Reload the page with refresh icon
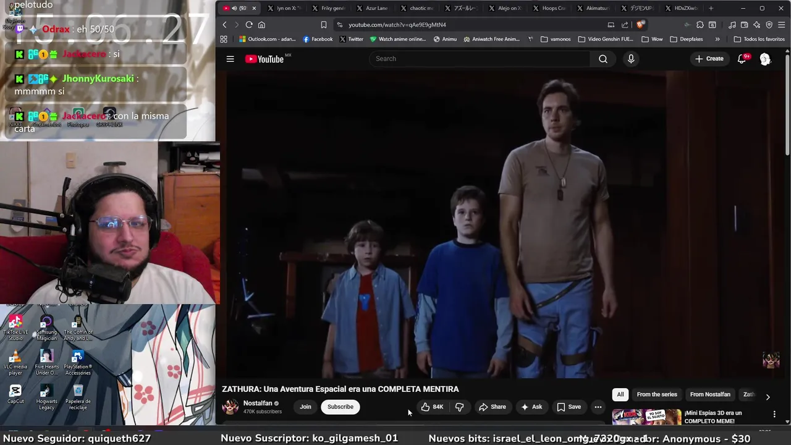Viewport: 791px width, 445px height. [x=249, y=25]
